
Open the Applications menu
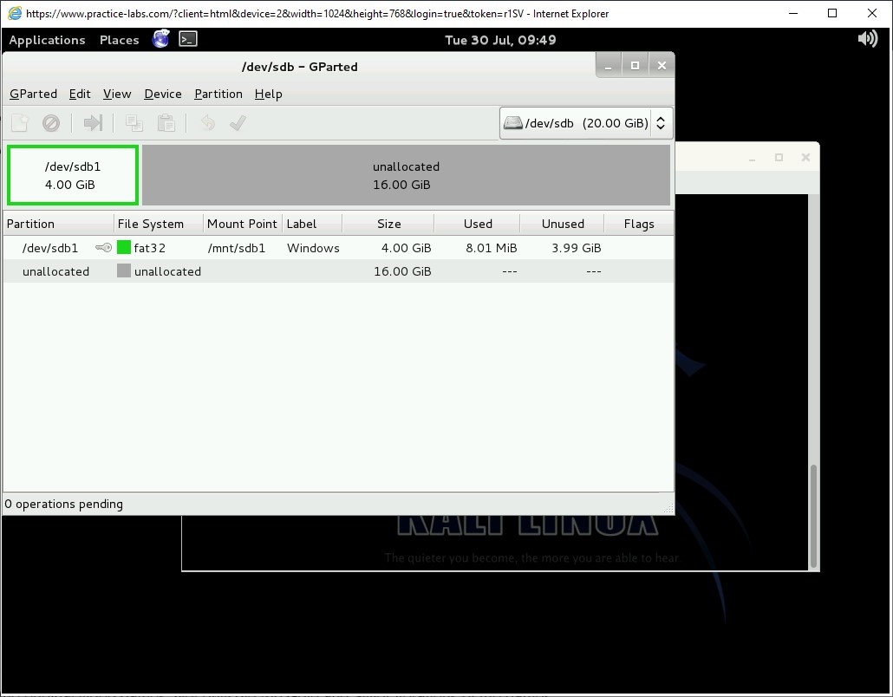point(47,40)
